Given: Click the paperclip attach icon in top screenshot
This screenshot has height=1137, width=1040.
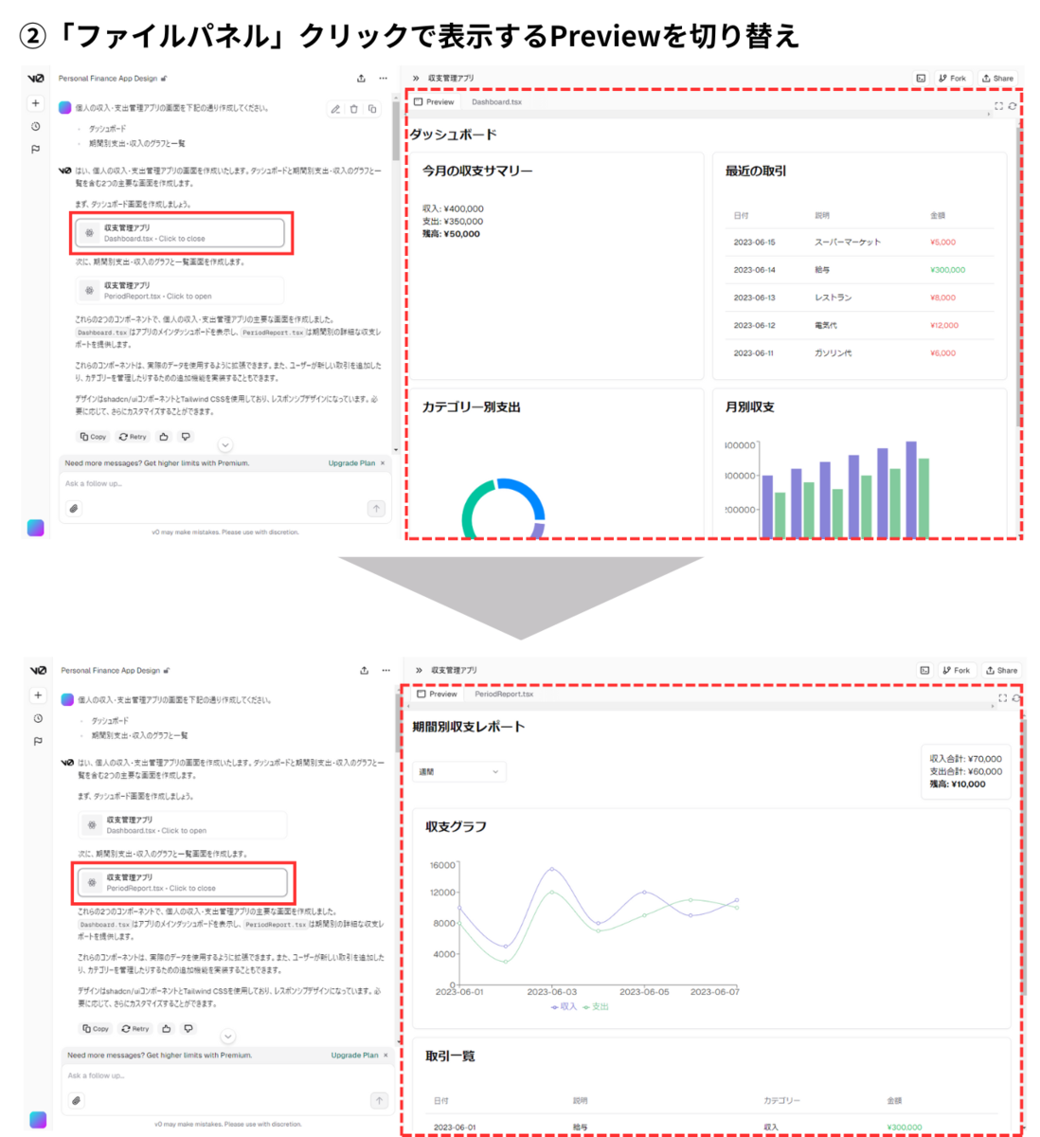Looking at the screenshot, I should pyautogui.click(x=74, y=509).
